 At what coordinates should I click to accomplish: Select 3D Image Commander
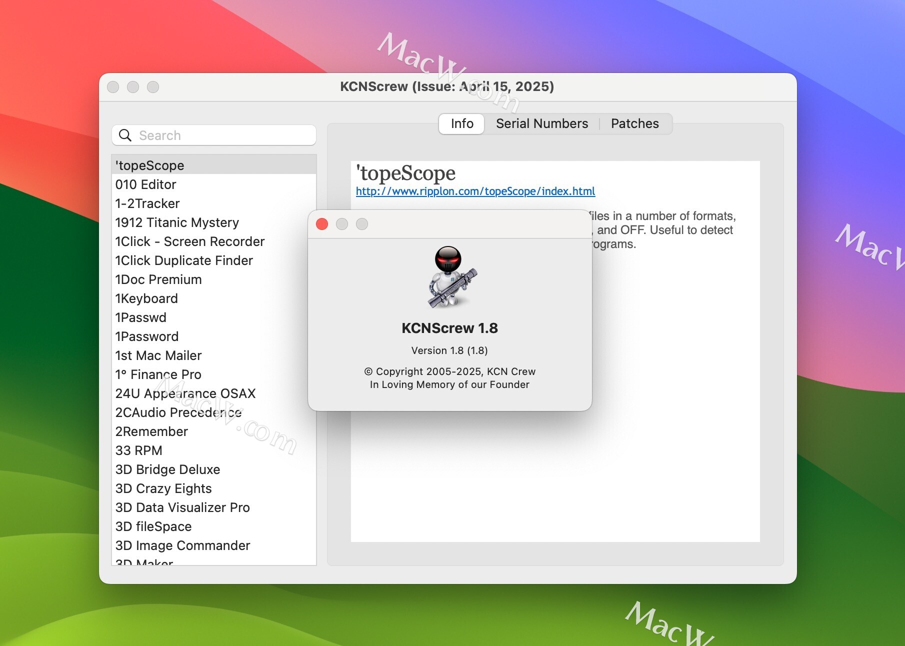(x=214, y=545)
